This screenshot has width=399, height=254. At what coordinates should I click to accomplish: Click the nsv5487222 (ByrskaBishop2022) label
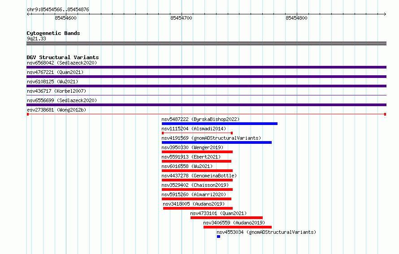(200, 119)
